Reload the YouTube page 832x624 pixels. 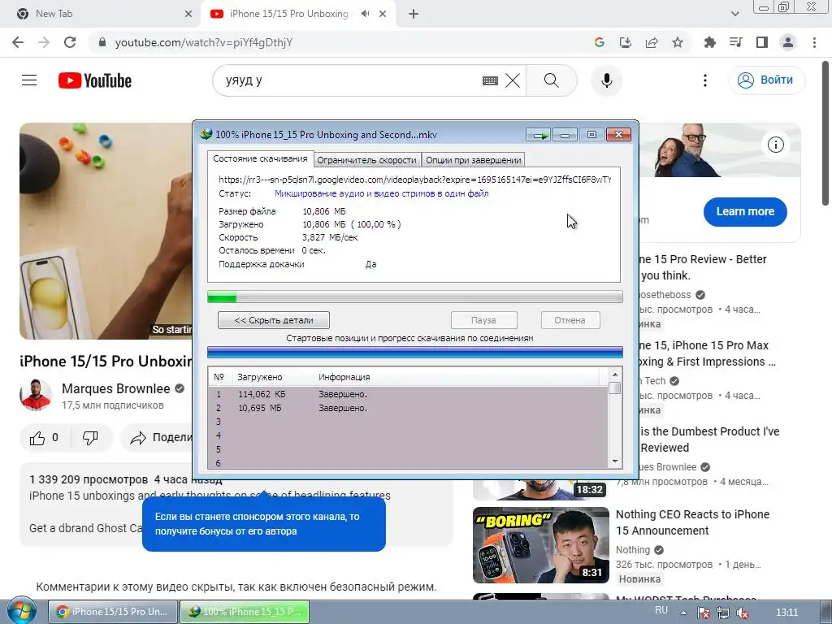click(70, 42)
